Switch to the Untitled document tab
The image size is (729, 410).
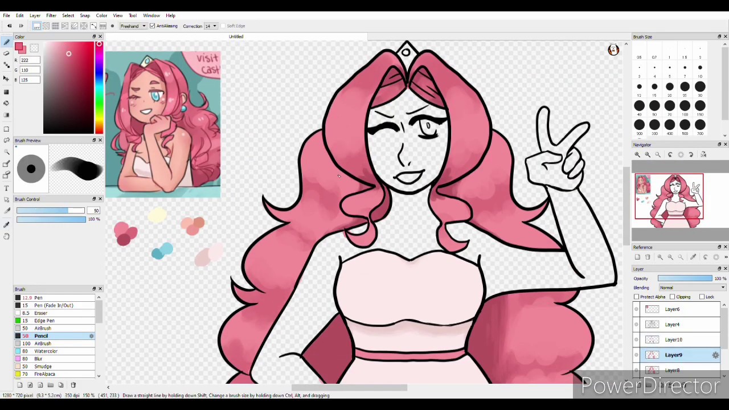pos(236,36)
